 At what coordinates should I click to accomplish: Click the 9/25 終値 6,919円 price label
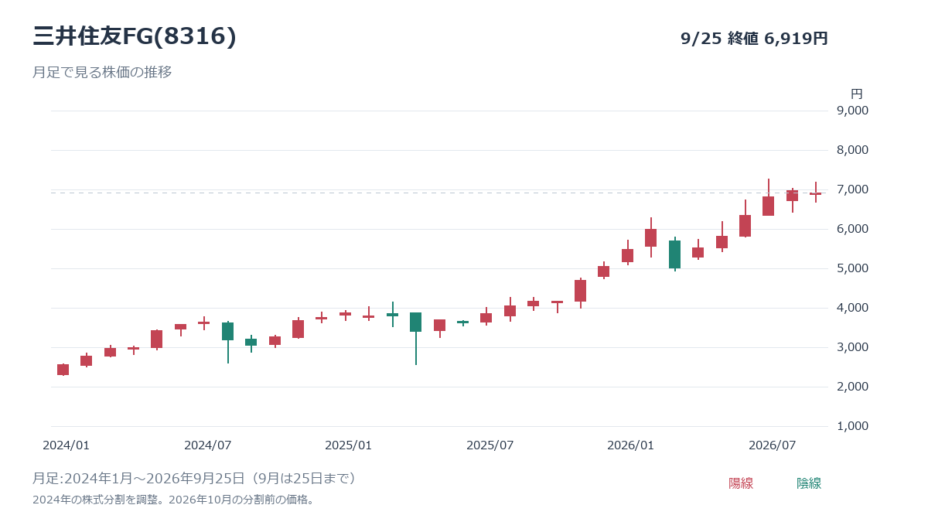[x=754, y=39]
